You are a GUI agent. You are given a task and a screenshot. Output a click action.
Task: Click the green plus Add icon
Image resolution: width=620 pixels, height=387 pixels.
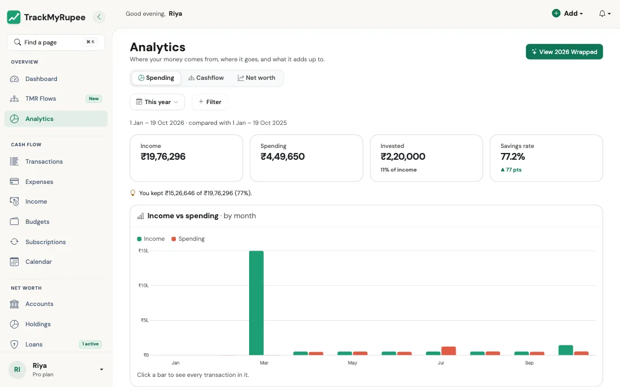[556, 13]
